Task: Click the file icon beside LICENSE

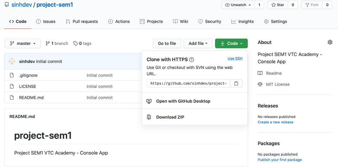Action: [x=12, y=86]
